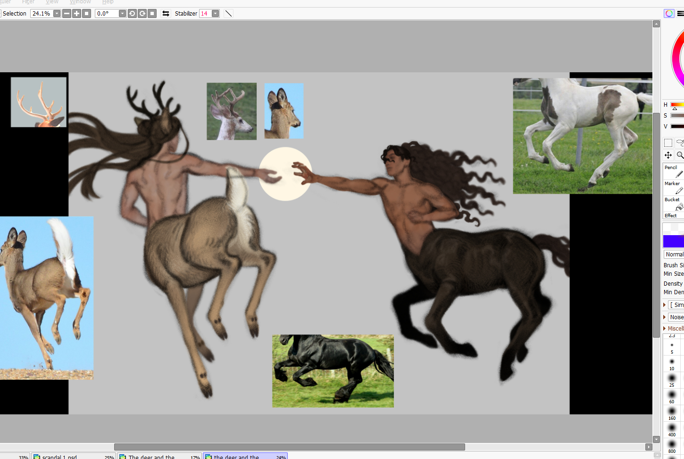Pick the Bucket tool
Screen dimensions: 684x459
coord(674,204)
